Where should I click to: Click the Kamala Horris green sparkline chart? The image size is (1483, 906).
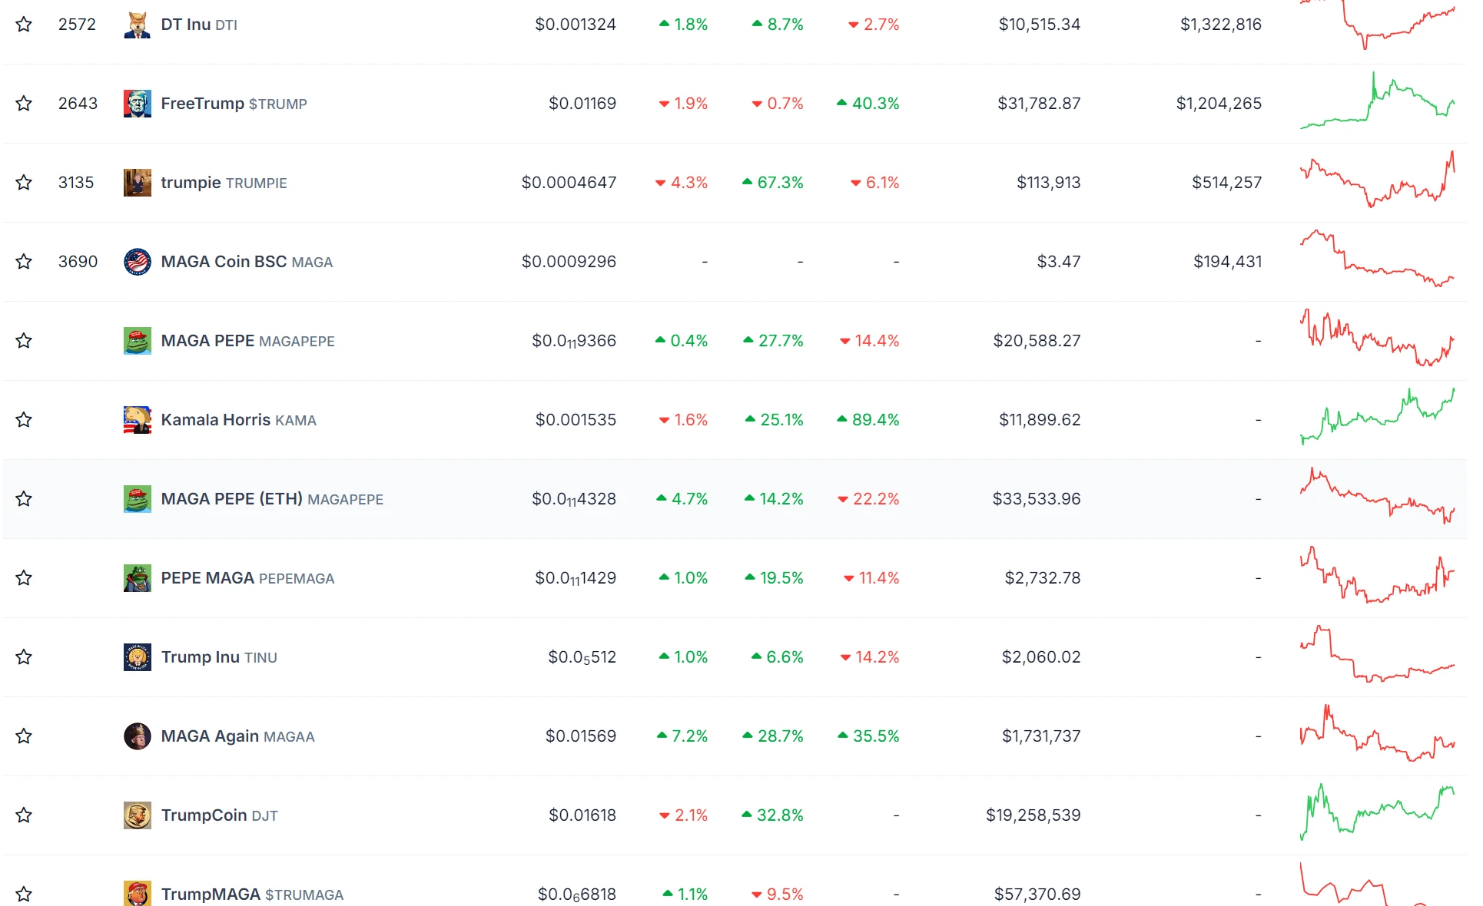tap(1376, 418)
